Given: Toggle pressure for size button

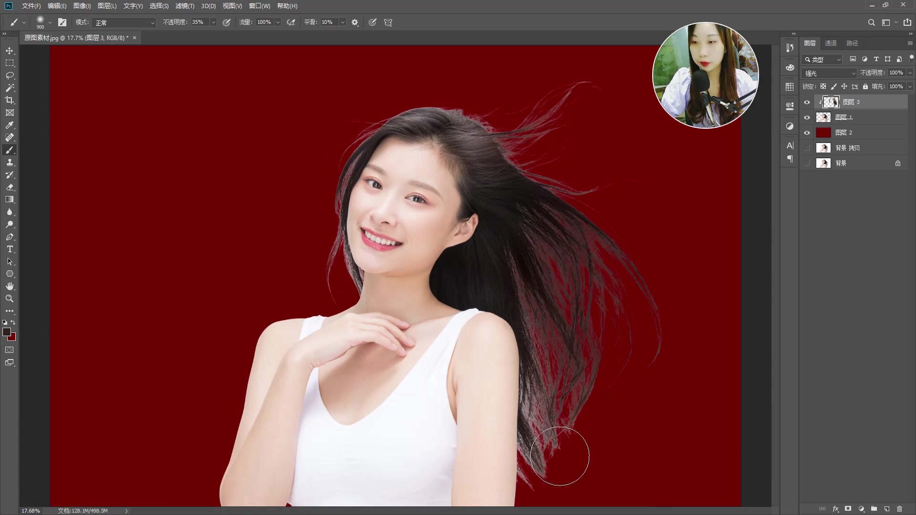Looking at the screenshot, I should point(373,22).
